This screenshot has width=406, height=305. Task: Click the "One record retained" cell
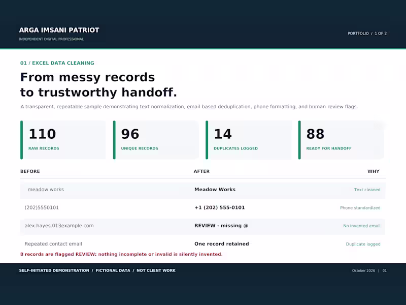point(222,244)
